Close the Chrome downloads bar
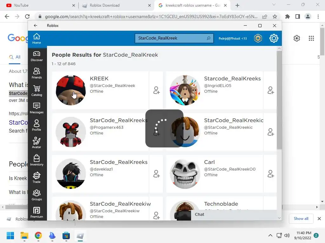Viewport: 325px width, 243px height. pyautogui.click(x=319, y=219)
